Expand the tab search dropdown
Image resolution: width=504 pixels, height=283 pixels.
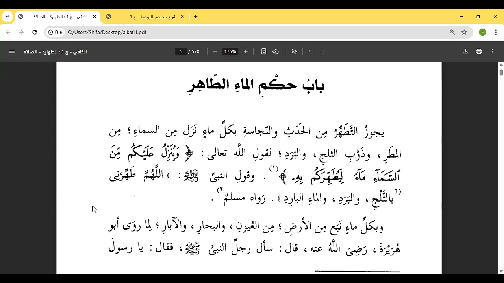(x=7, y=17)
